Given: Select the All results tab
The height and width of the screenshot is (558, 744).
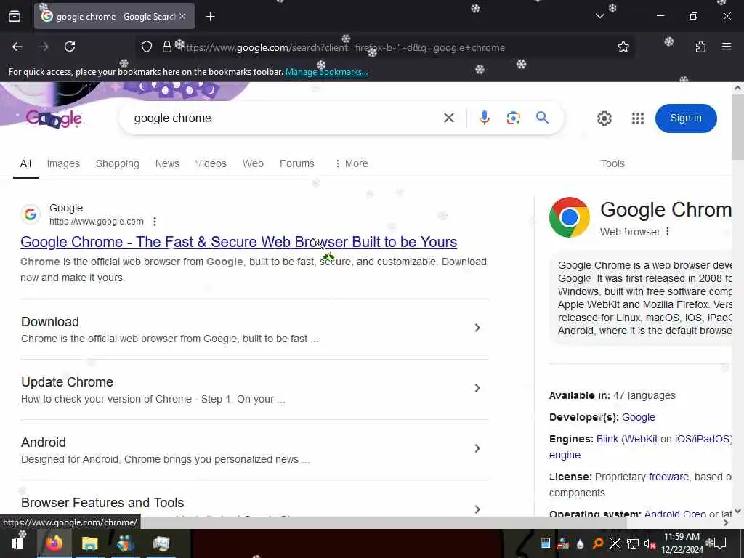Looking at the screenshot, I should [x=25, y=163].
